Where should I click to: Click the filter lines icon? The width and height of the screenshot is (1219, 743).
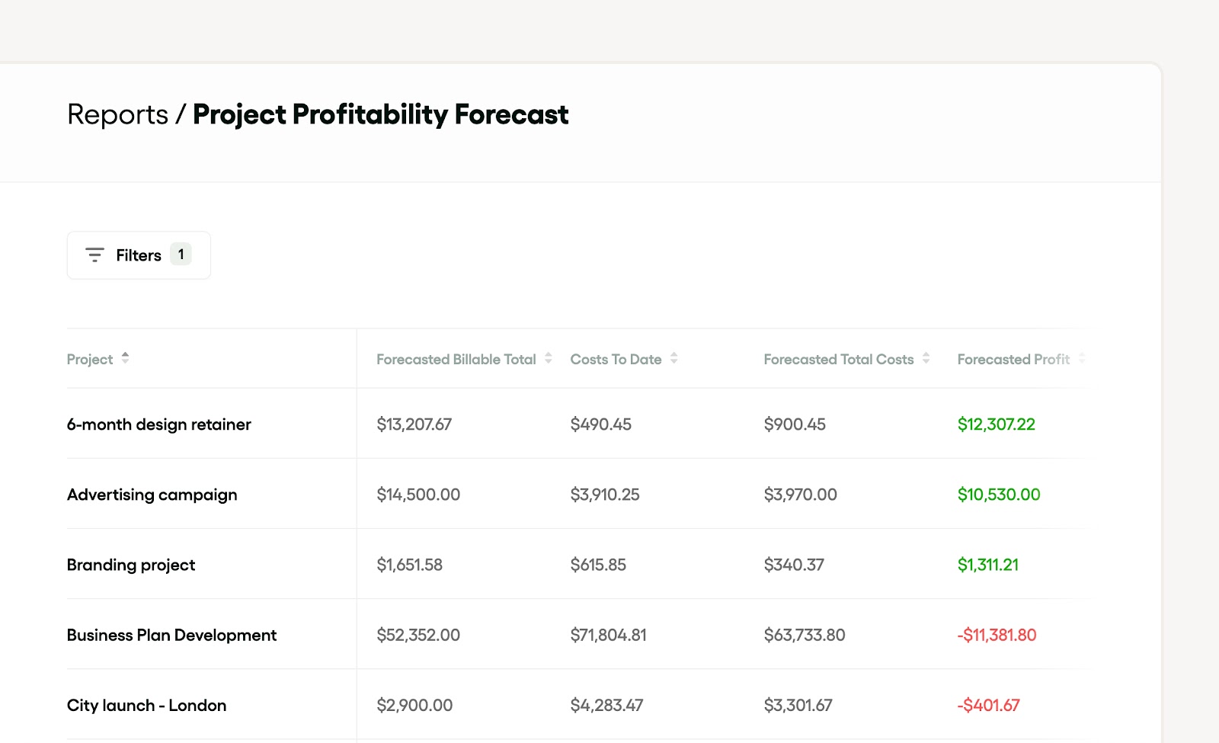(94, 255)
